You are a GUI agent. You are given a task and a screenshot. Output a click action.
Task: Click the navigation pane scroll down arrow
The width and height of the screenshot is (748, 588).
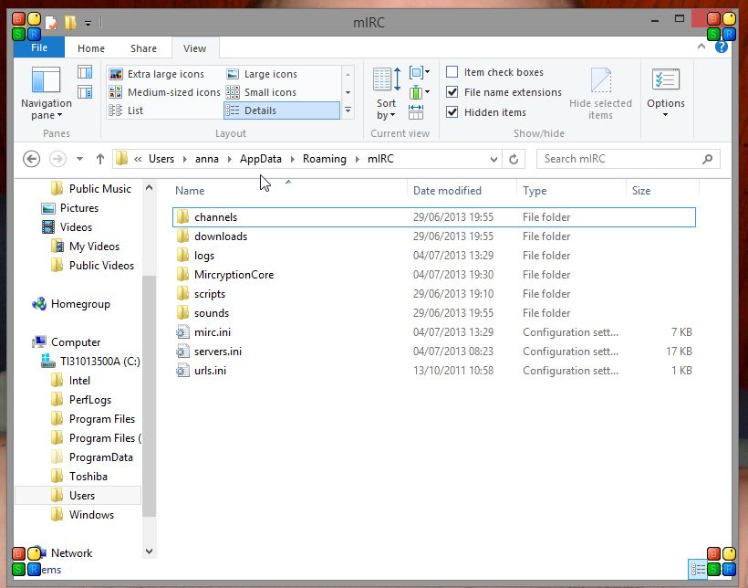(x=149, y=551)
